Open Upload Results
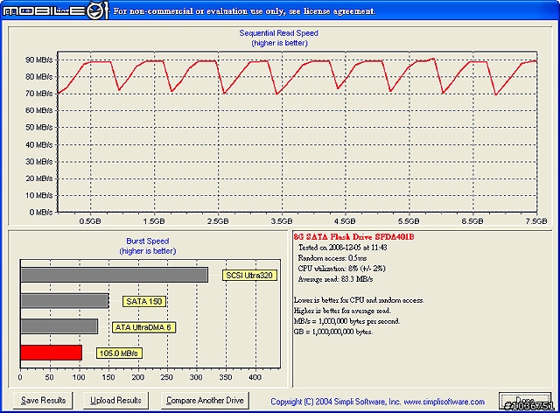Viewport: 560px width, 413px height. point(115,401)
